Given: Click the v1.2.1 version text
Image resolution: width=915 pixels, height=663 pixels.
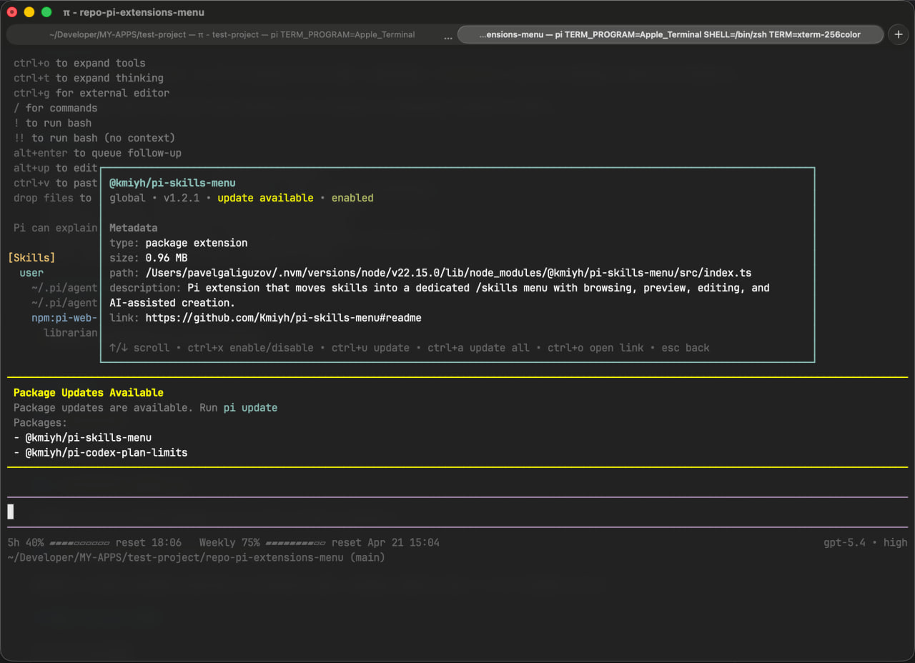Looking at the screenshot, I should point(182,198).
